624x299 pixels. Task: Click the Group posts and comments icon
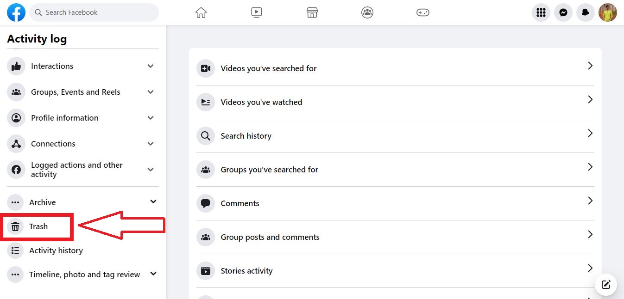coord(206,237)
